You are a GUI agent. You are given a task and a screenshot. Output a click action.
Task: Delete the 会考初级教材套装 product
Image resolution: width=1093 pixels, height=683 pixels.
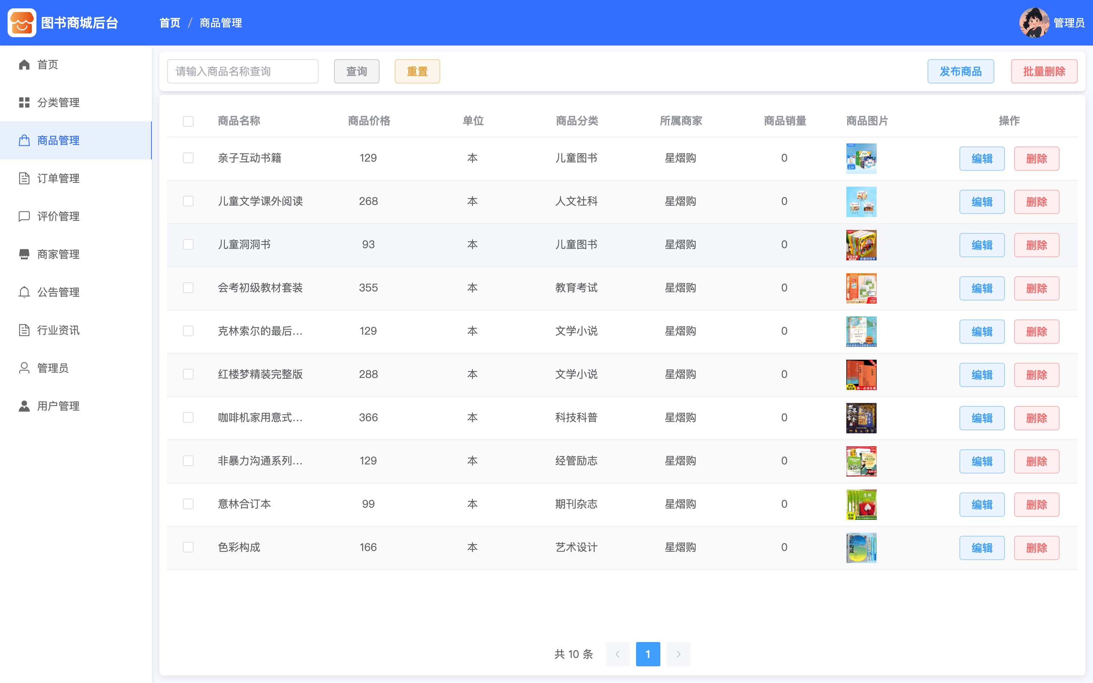click(x=1036, y=288)
